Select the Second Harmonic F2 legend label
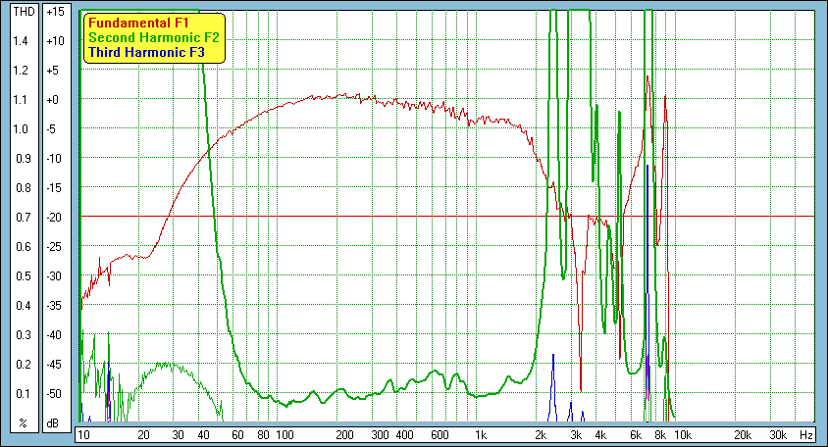The width and height of the screenshot is (828, 447). click(153, 37)
